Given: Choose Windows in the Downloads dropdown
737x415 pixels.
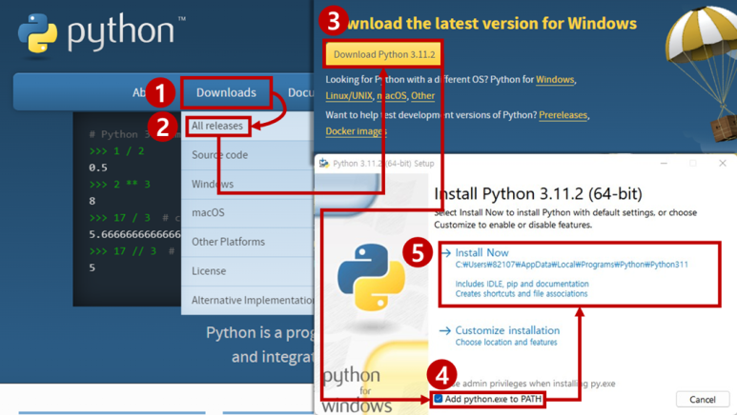Looking at the screenshot, I should tap(213, 184).
